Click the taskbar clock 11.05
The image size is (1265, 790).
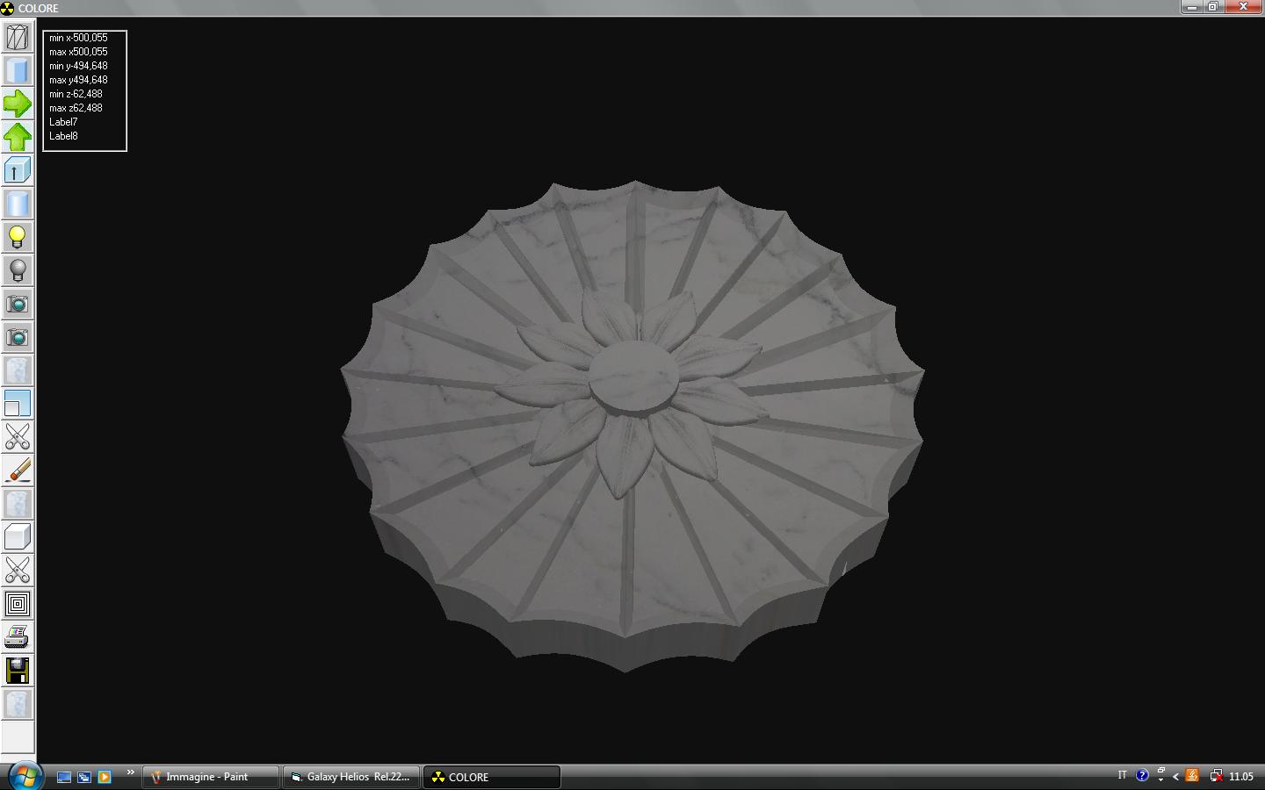click(1241, 777)
